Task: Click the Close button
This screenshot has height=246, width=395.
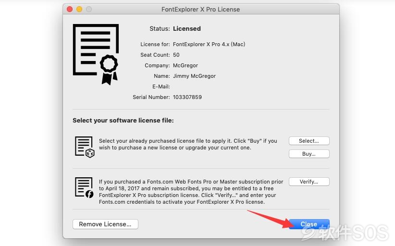Action: tap(309, 224)
